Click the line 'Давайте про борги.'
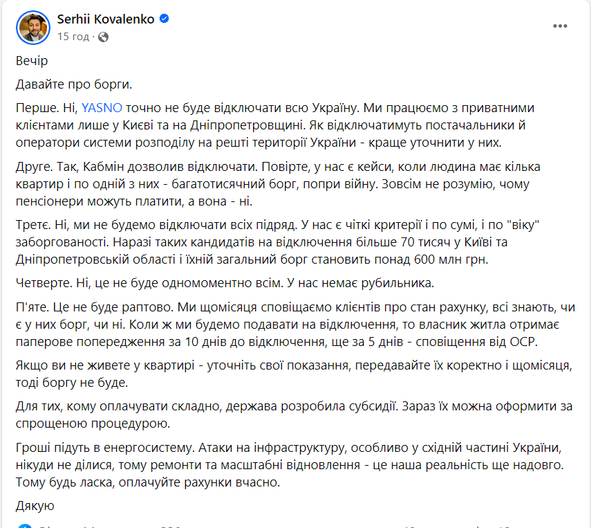 (73, 84)
